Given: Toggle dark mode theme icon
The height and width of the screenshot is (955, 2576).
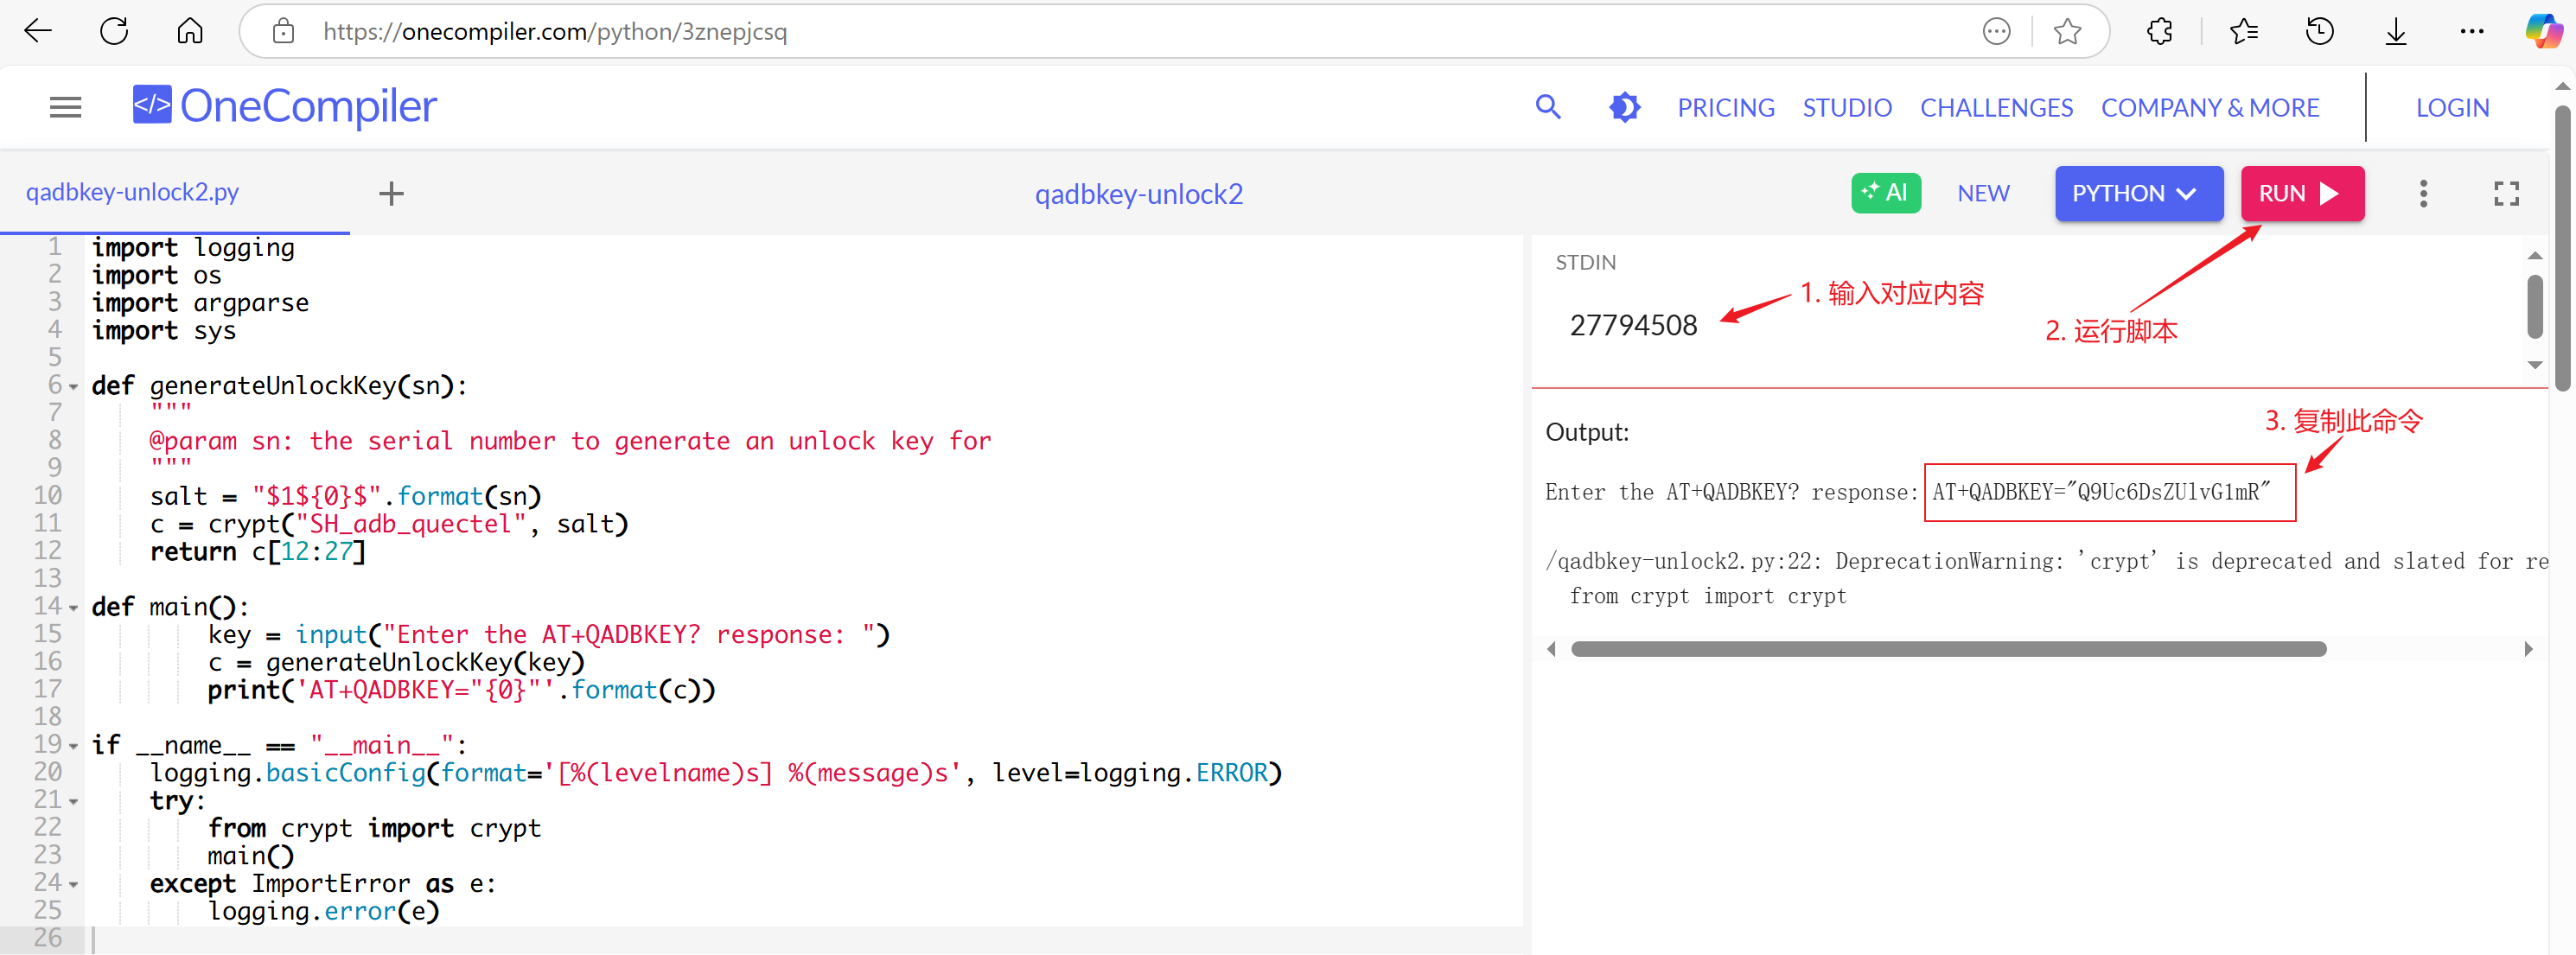Looking at the screenshot, I should tap(1624, 107).
